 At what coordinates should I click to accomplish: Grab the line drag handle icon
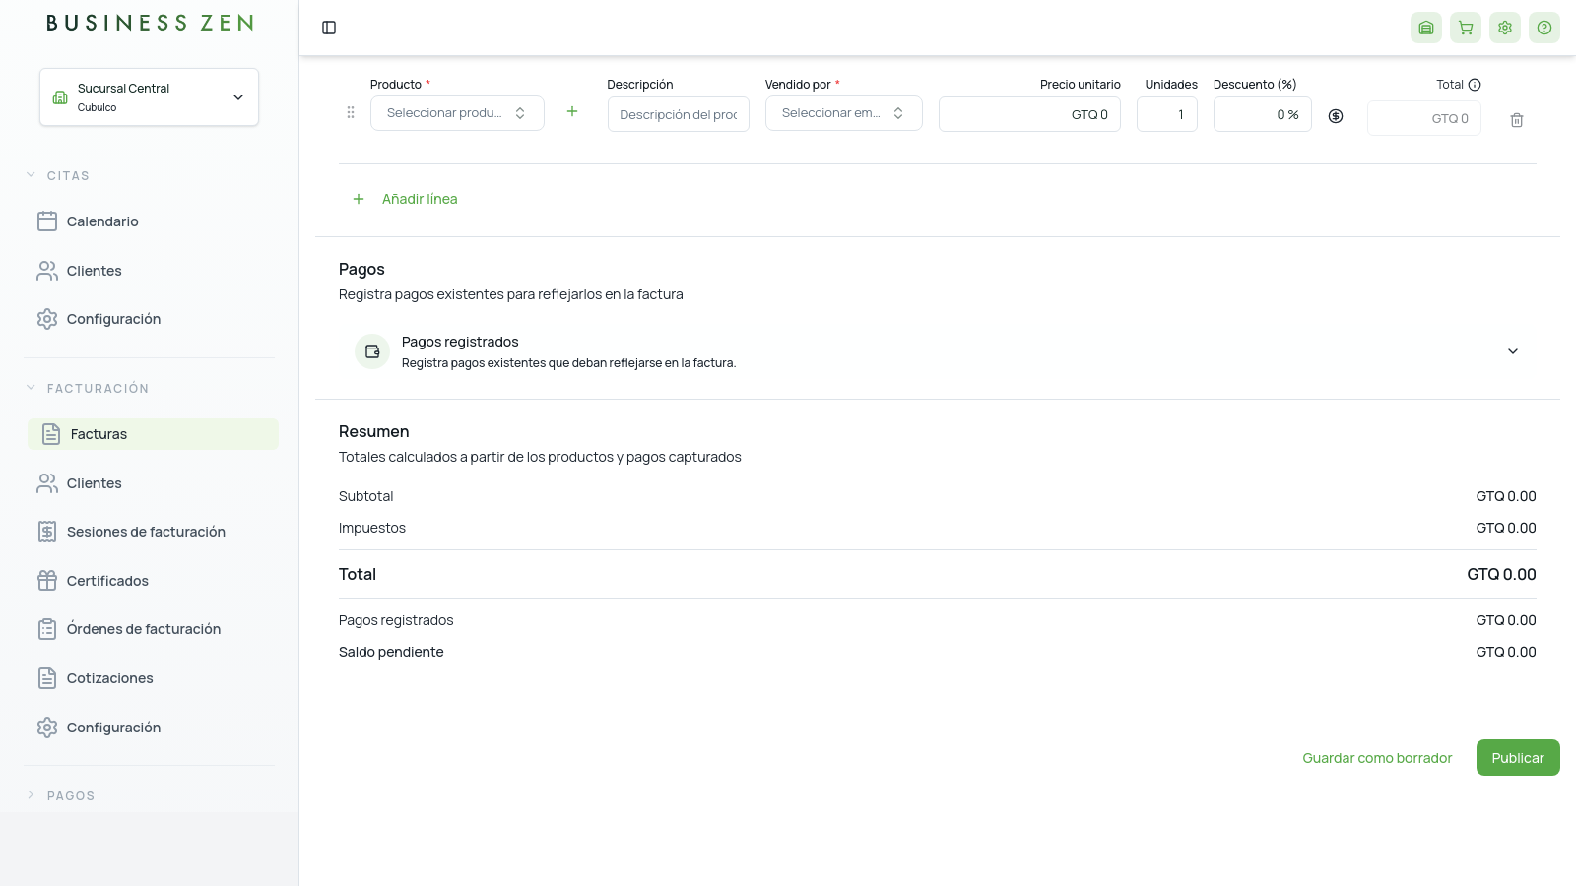click(x=351, y=112)
